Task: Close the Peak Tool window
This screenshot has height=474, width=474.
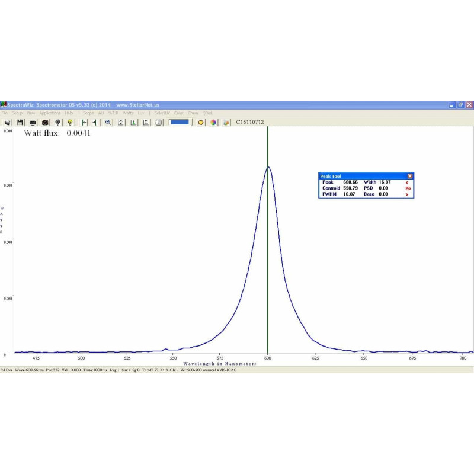Action: click(x=410, y=176)
